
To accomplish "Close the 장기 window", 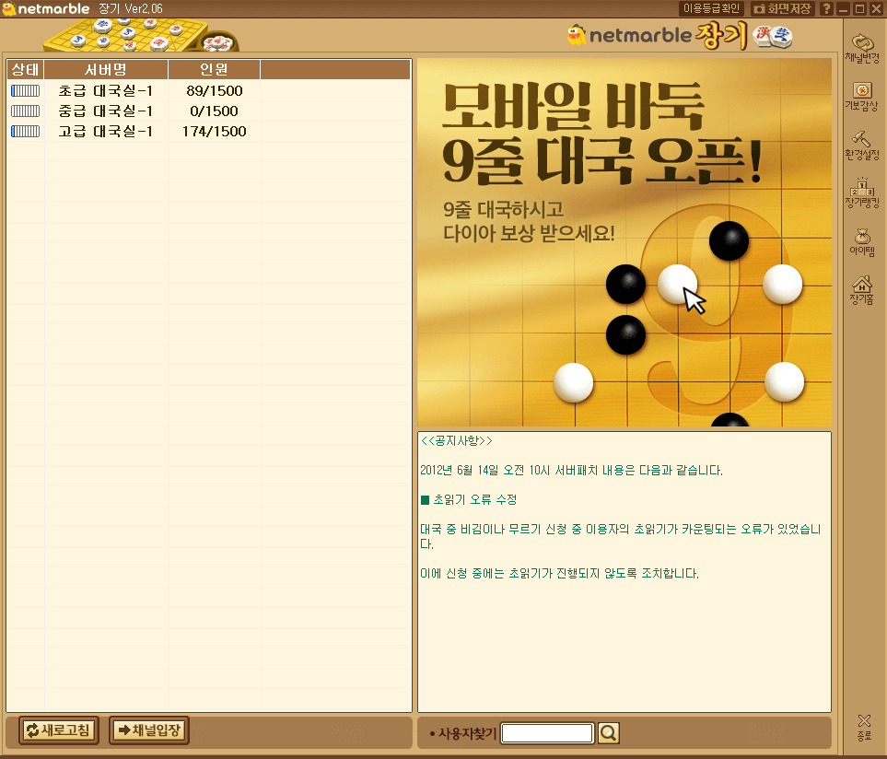I will tap(876, 8).
